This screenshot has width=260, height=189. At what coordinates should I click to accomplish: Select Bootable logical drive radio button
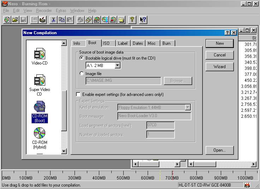coord(82,58)
